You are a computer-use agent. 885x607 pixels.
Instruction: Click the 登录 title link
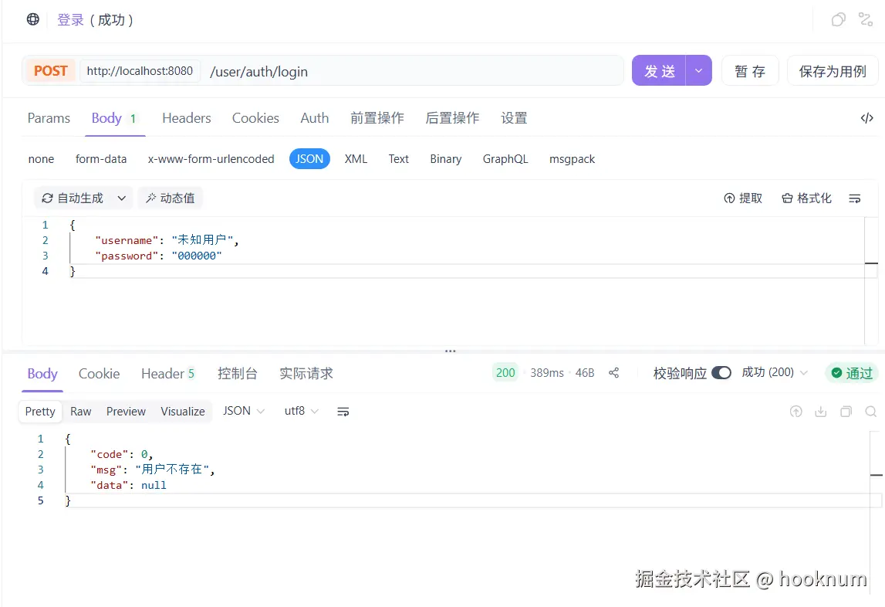pos(70,20)
